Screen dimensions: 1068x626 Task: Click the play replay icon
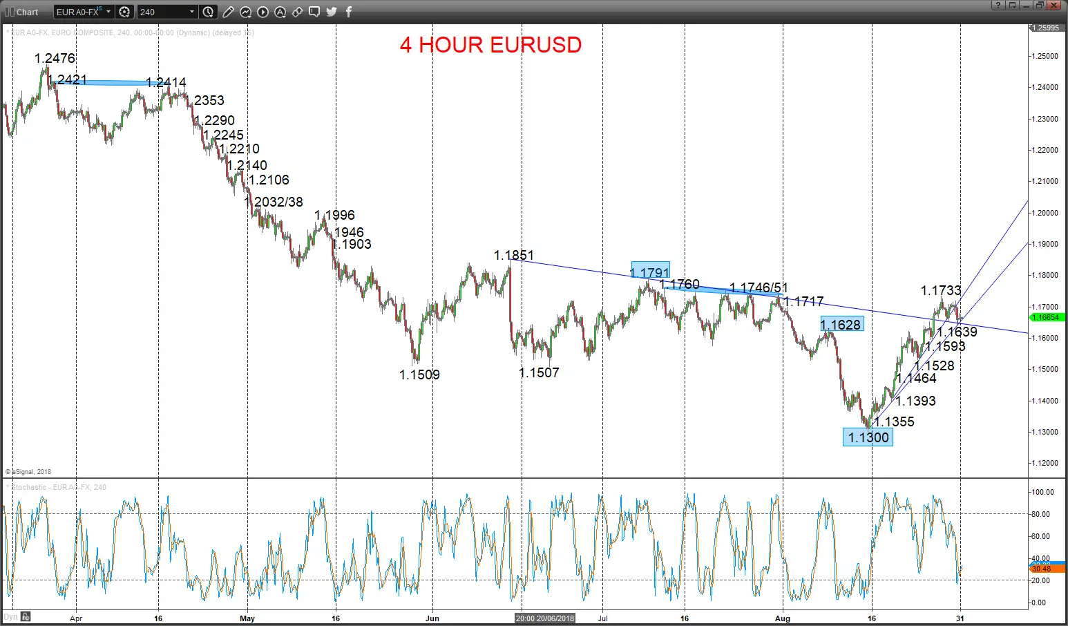[263, 12]
